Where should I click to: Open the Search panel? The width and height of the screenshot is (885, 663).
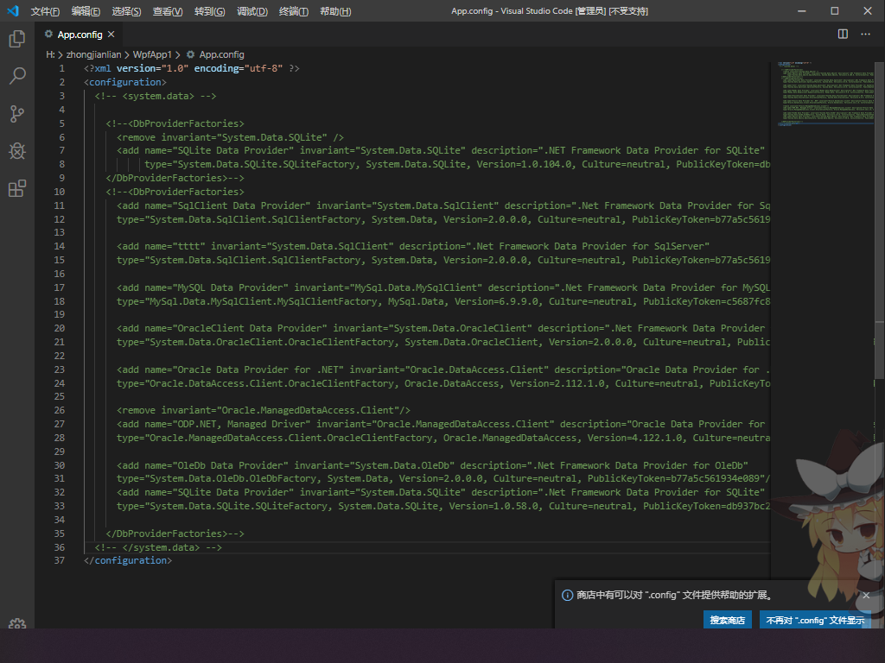(x=17, y=76)
